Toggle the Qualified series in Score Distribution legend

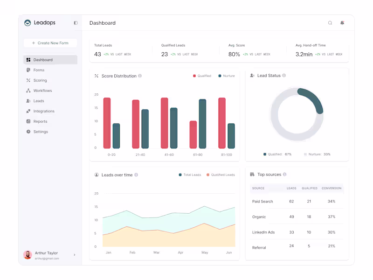tap(202, 76)
